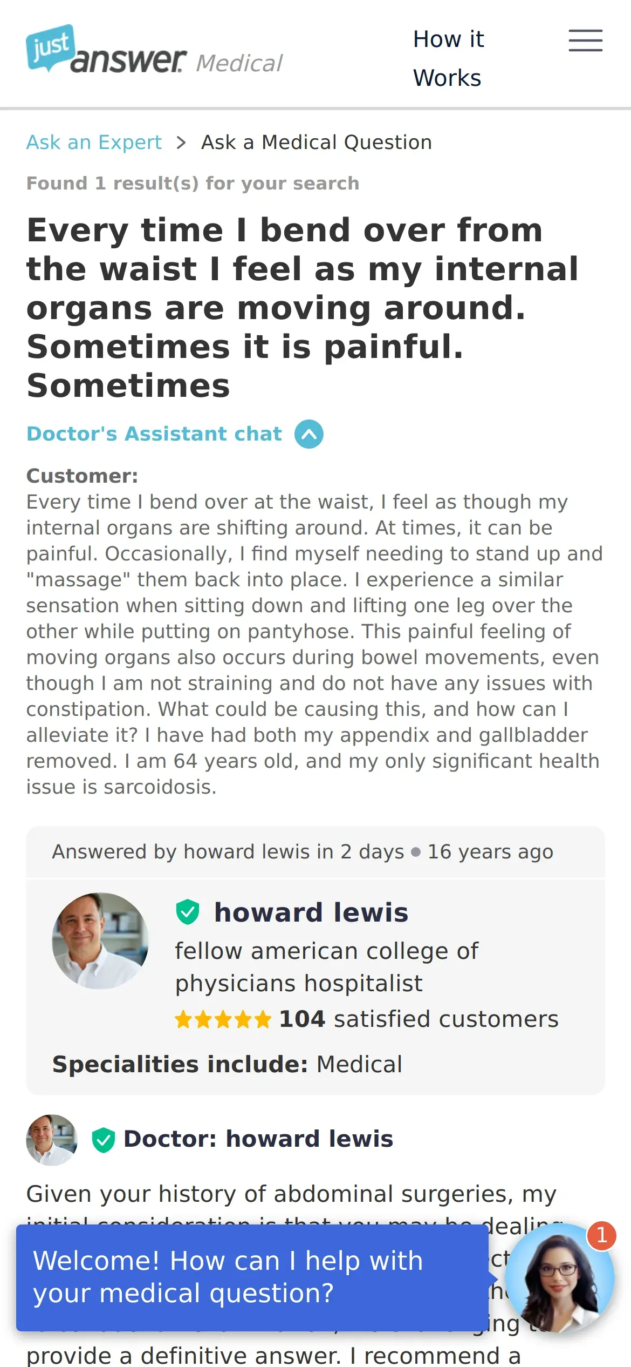Image resolution: width=631 pixels, height=1367 pixels.
Task: Collapse the Doctor's Assistant chat chevron
Action: [x=308, y=434]
